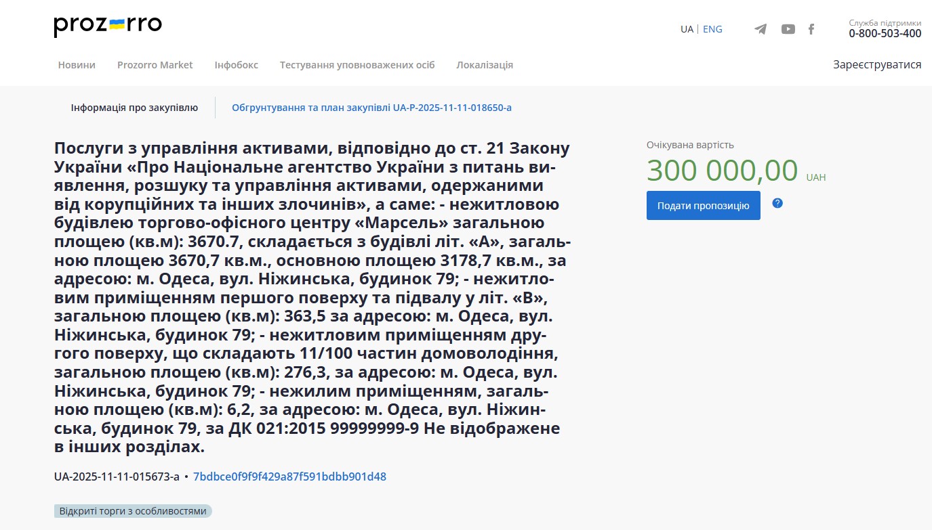Select the Інформація про закупівлю tab

point(134,108)
